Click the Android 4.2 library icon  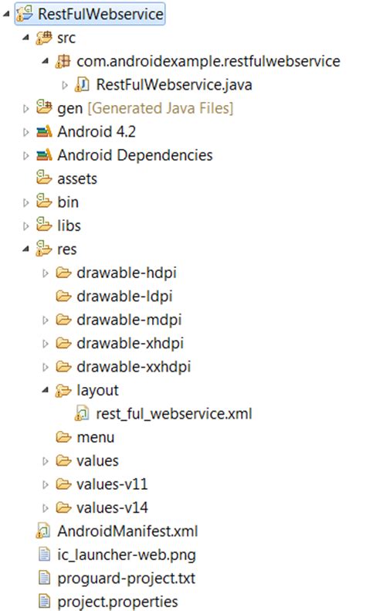(x=44, y=132)
